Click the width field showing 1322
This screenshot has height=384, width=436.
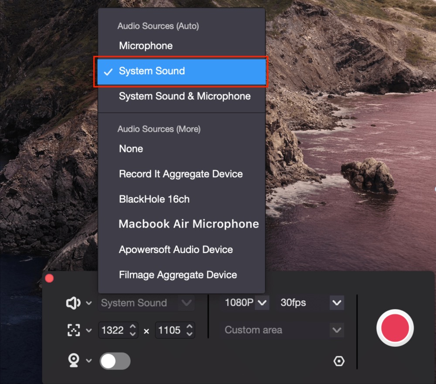(119, 330)
